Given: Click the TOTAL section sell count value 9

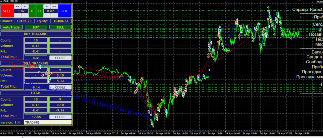Looking at the screenshot, I should 60,99.
